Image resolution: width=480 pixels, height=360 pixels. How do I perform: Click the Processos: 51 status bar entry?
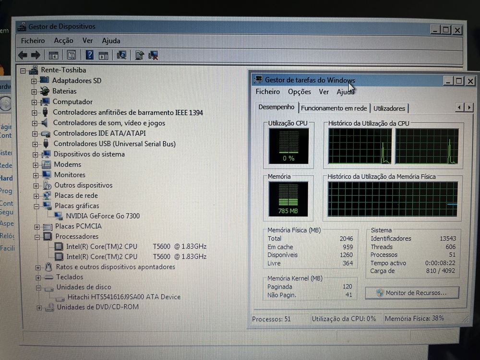[x=271, y=319]
